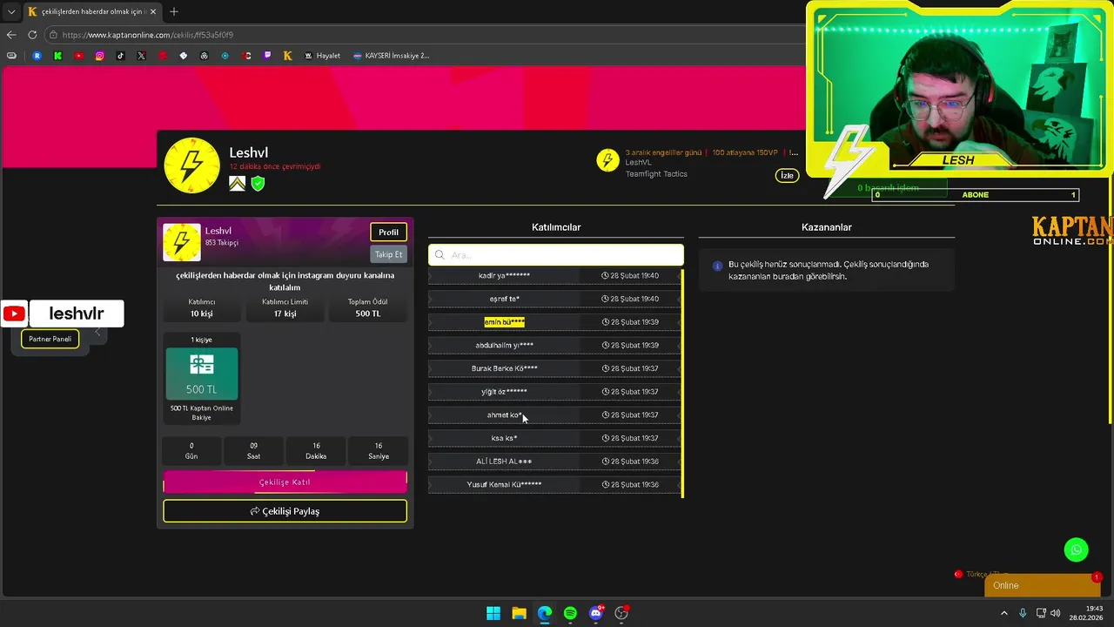Click the İzle watch button
Image resolution: width=1114 pixels, height=627 pixels.
787,176
